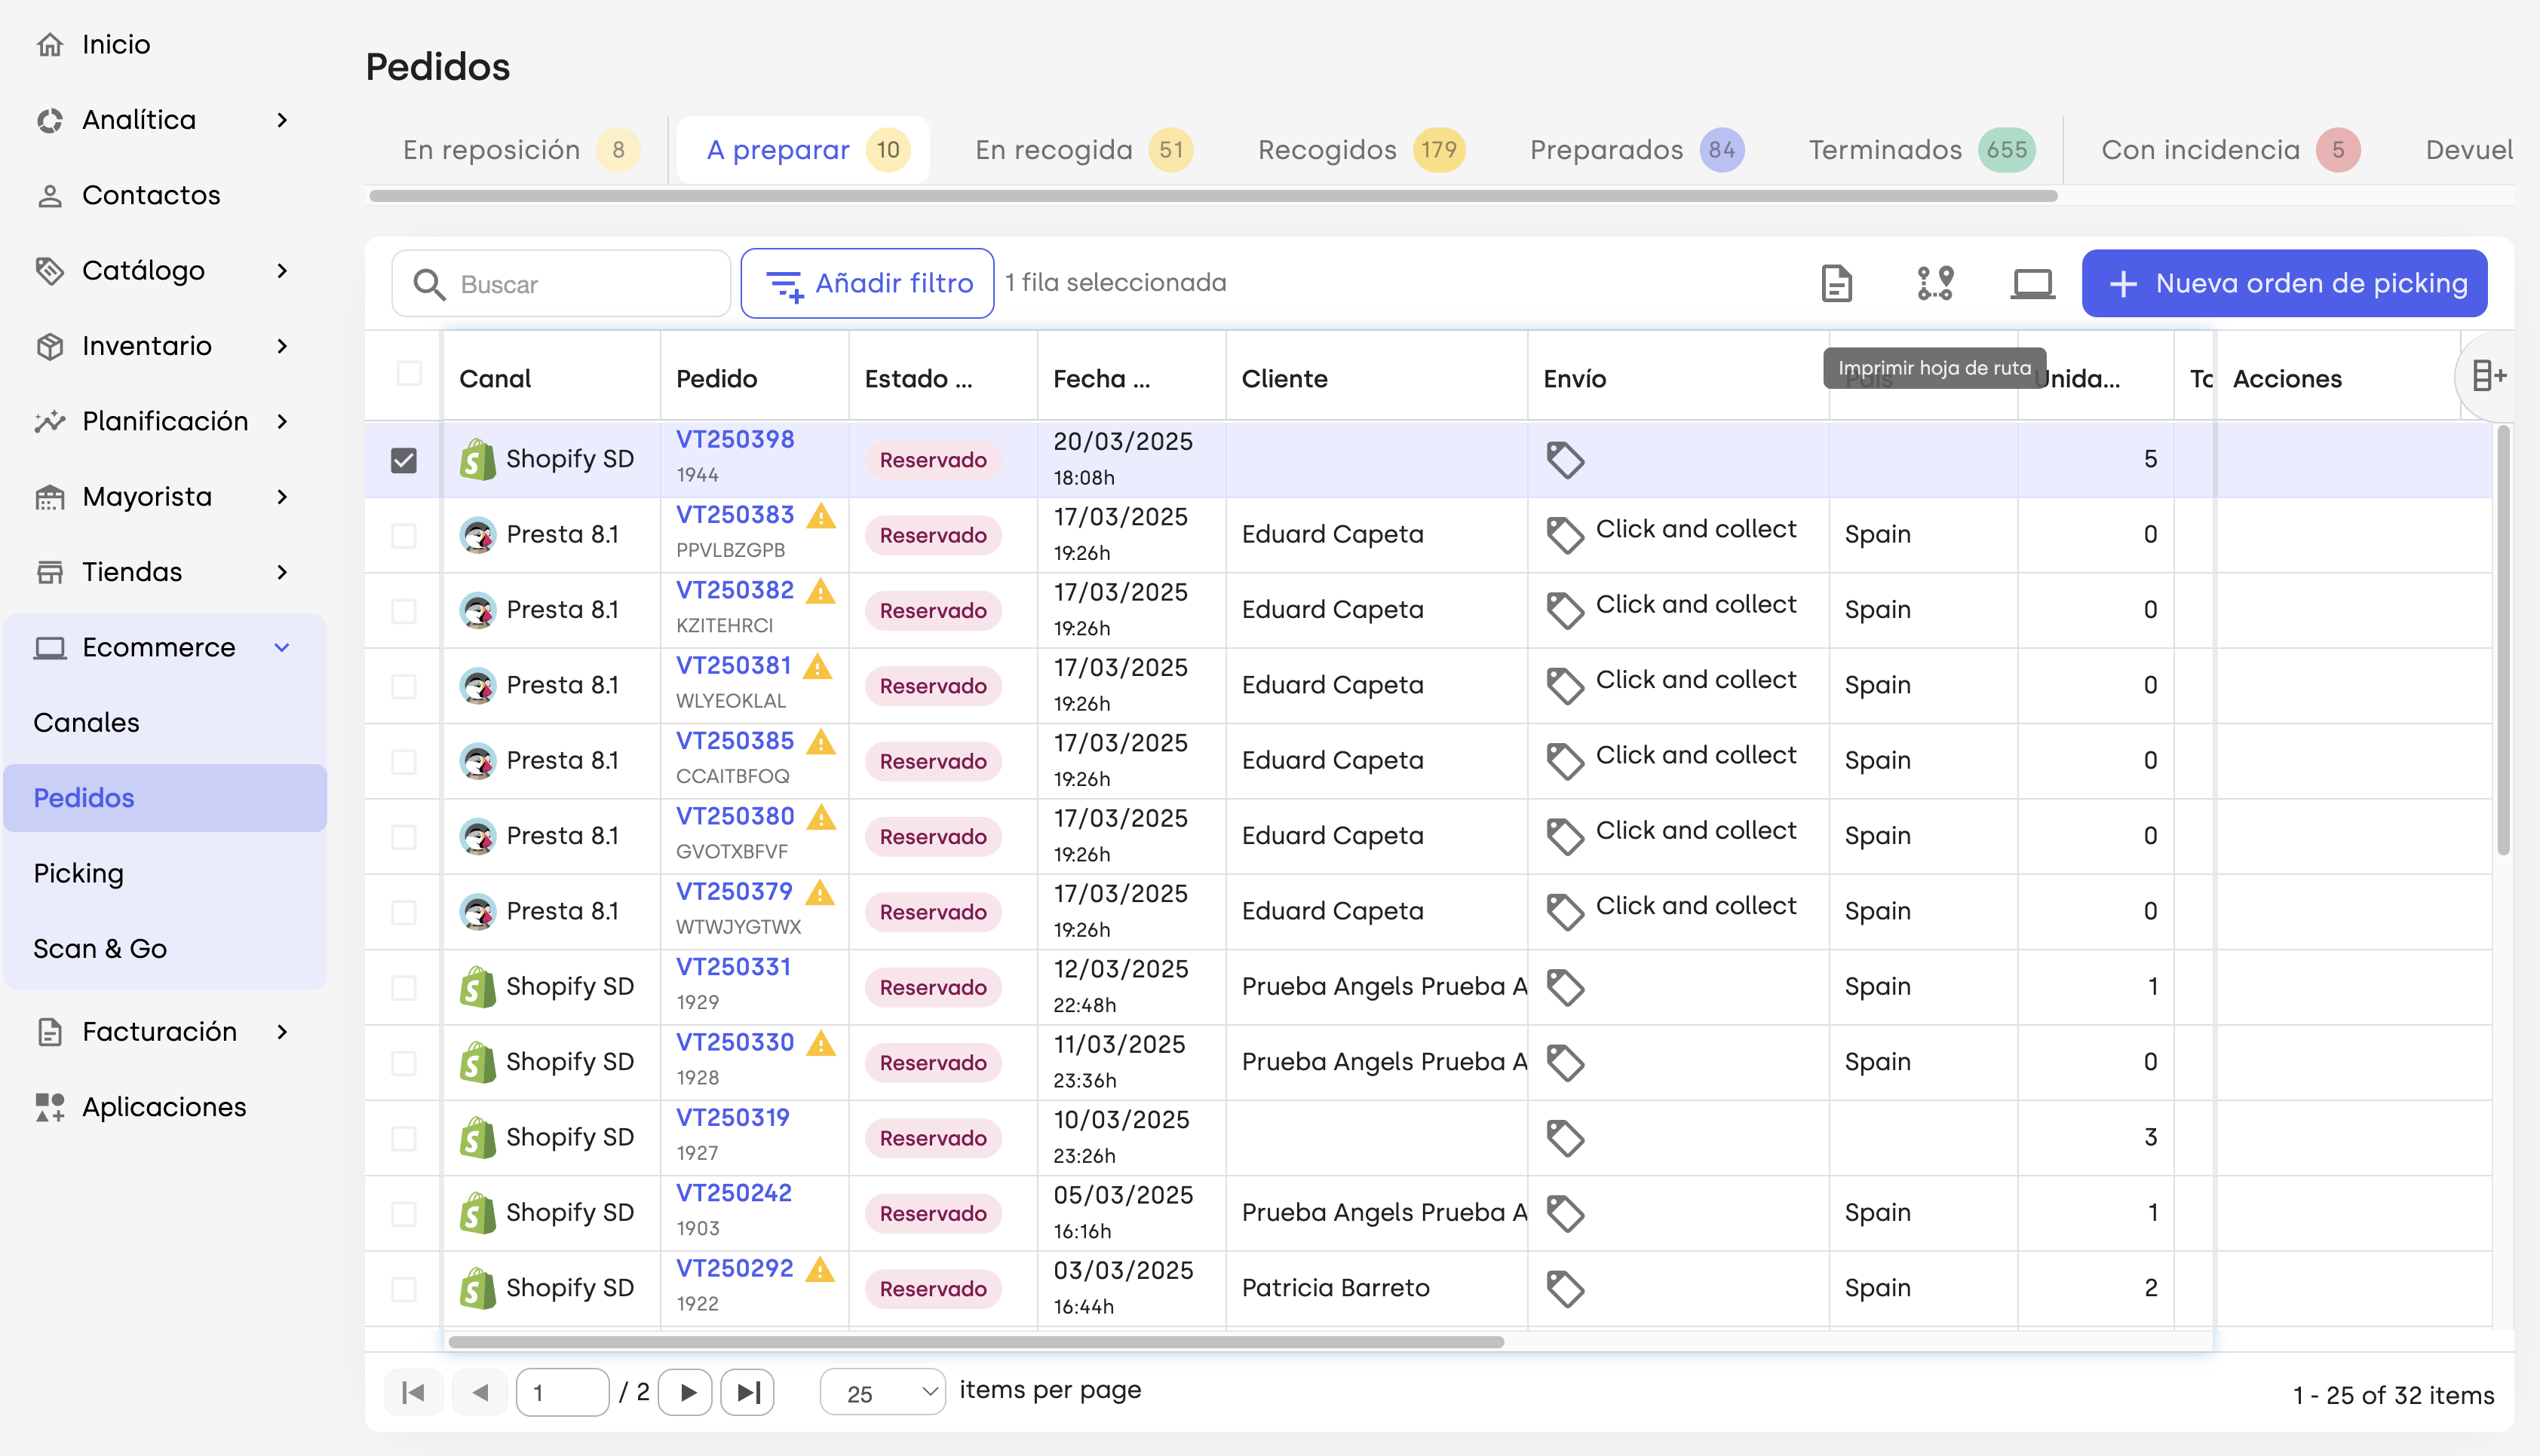2540x1456 pixels.
Task: Click the warning icon on order VT250383
Action: pyautogui.click(x=821, y=516)
